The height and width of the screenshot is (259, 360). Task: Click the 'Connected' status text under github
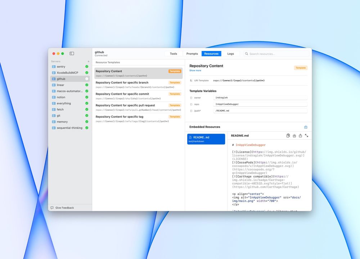[x=101, y=55]
